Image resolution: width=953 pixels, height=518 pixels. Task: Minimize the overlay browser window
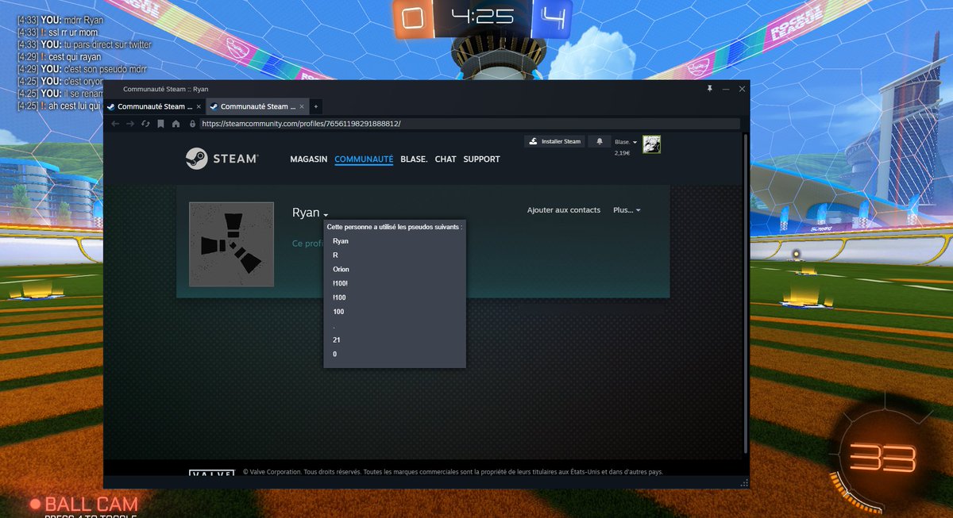click(726, 89)
